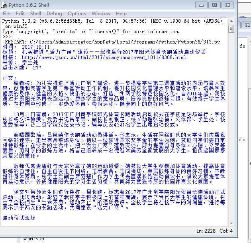The image size is (251, 243).
Task: Open the Options menu
Action: pos(77,14)
